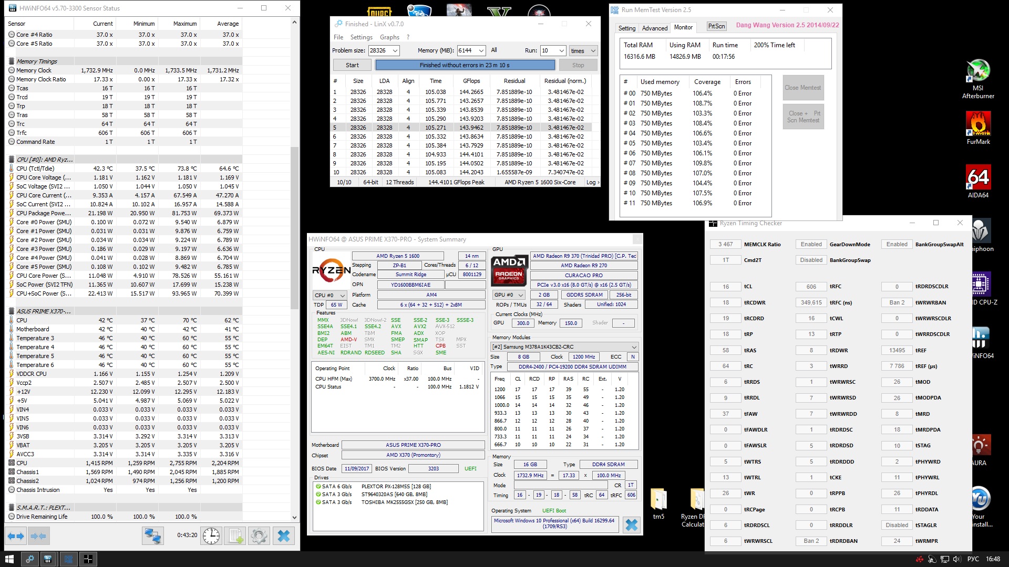
Task: Click the PrtScn button in MemTest
Action: (x=716, y=26)
